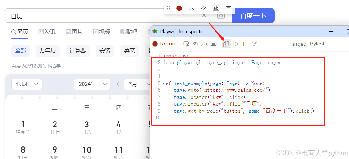The width and height of the screenshot is (349, 159).
Task: Minimize the Playwright Inspector window
Action: pyautogui.click(x=332, y=32)
